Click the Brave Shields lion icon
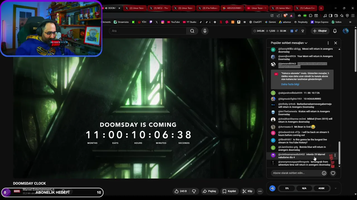The height and width of the screenshot is (200, 357). (285, 16)
